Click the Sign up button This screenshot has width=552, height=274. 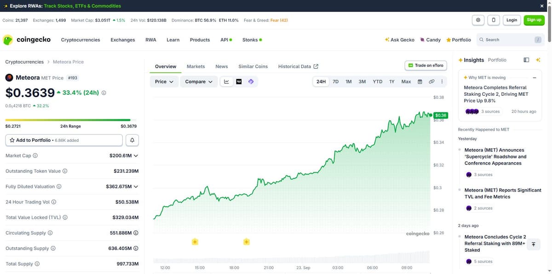(x=534, y=20)
